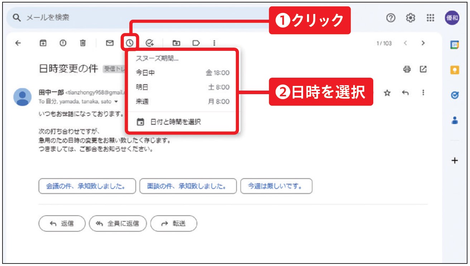Open the message in a new window

(423, 69)
